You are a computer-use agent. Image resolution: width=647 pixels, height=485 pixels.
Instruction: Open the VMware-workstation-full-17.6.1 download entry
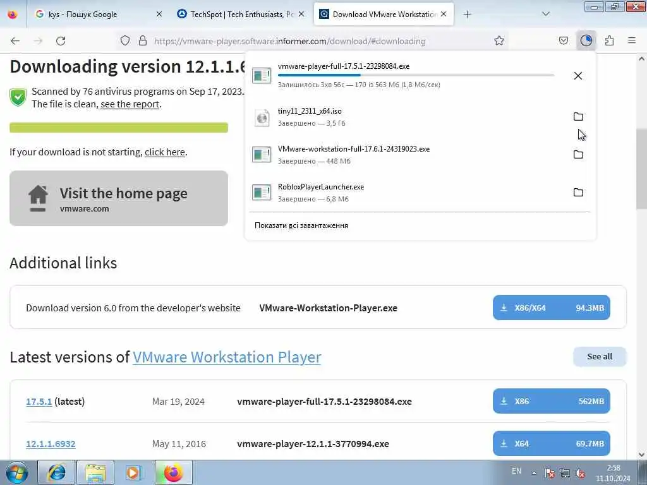[x=409, y=155]
